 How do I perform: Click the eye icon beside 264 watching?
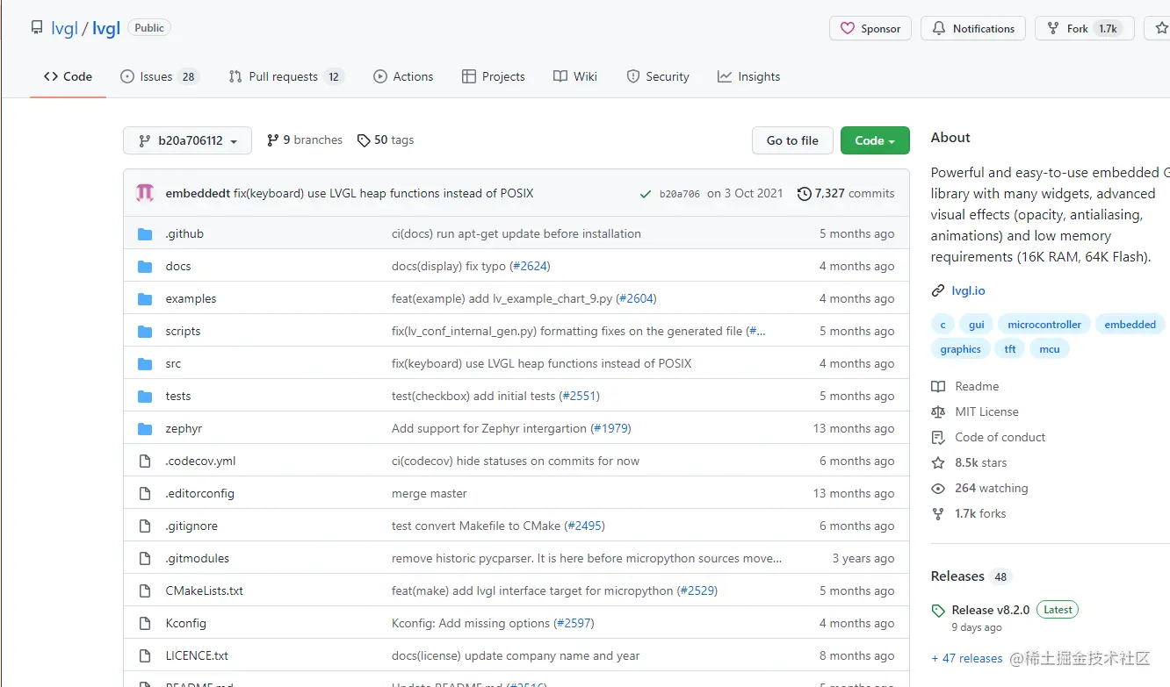coord(938,489)
